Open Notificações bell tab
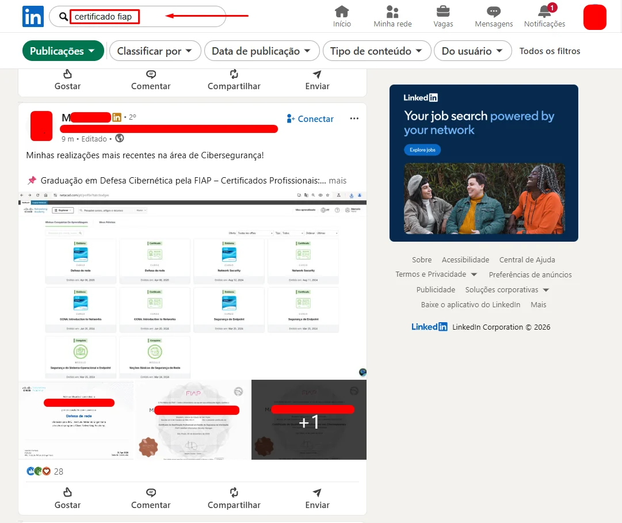The width and height of the screenshot is (622, 523). (x=544, y=16)
